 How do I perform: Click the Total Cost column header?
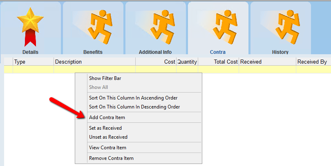tap(218, 62)
